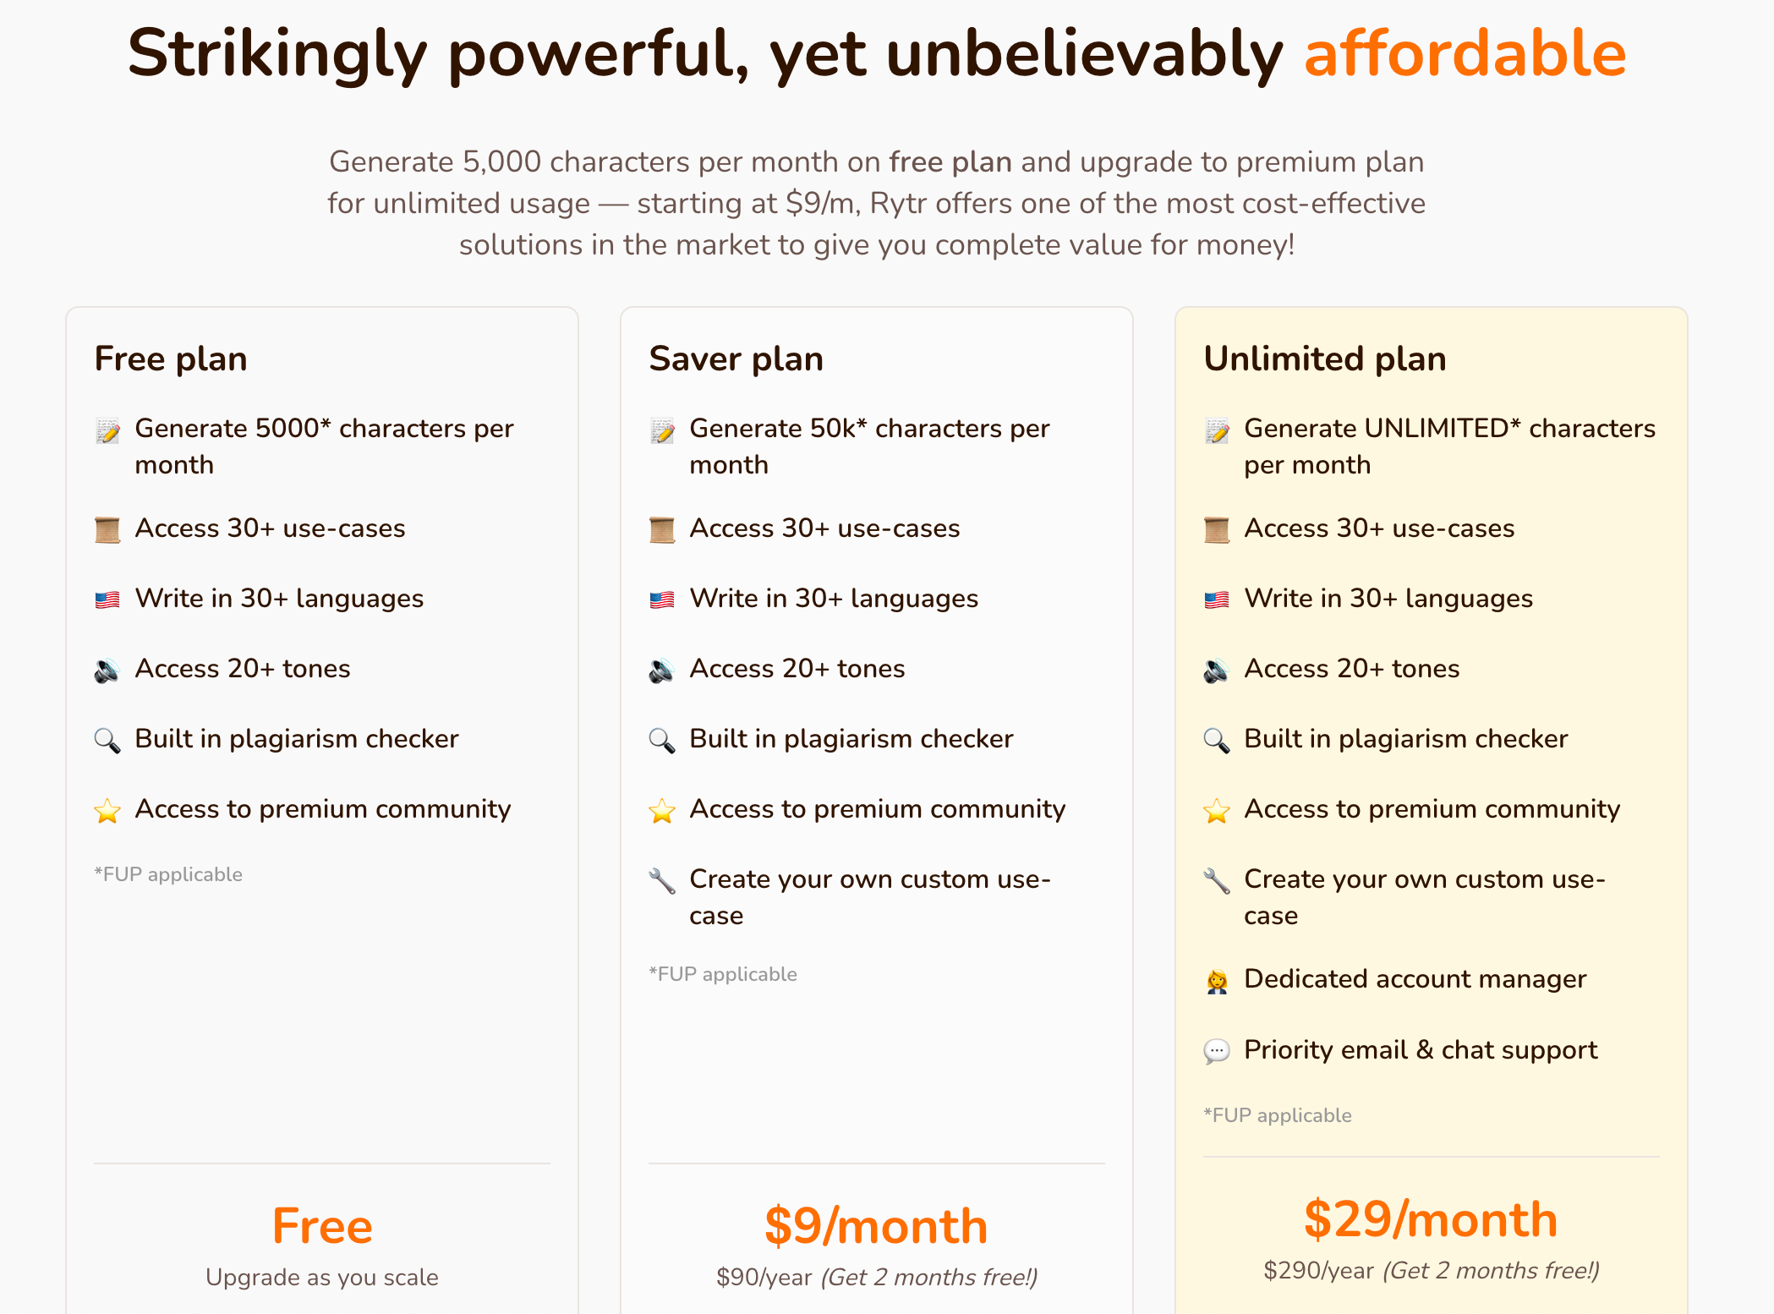The height and width of the screenshot is (1314, 1774).
Task: Click the orange 'affordable' headline word
Action: coord(1465,52)
